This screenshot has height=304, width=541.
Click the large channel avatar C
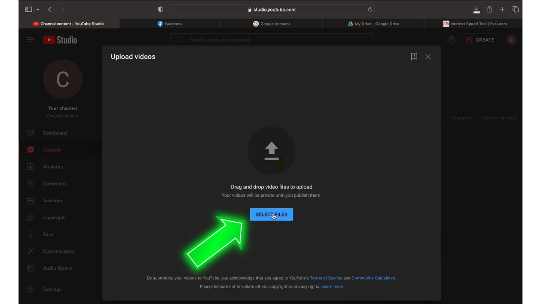pos(63,79)
